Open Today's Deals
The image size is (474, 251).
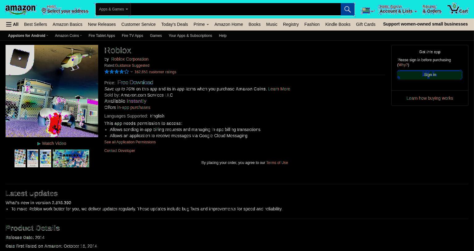174,24
